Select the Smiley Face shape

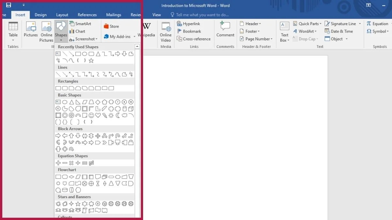tap(91, 115)
